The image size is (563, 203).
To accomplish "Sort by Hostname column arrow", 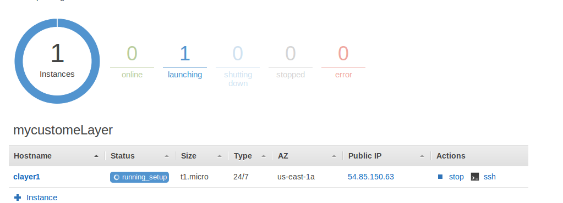I will click(96, 156).
